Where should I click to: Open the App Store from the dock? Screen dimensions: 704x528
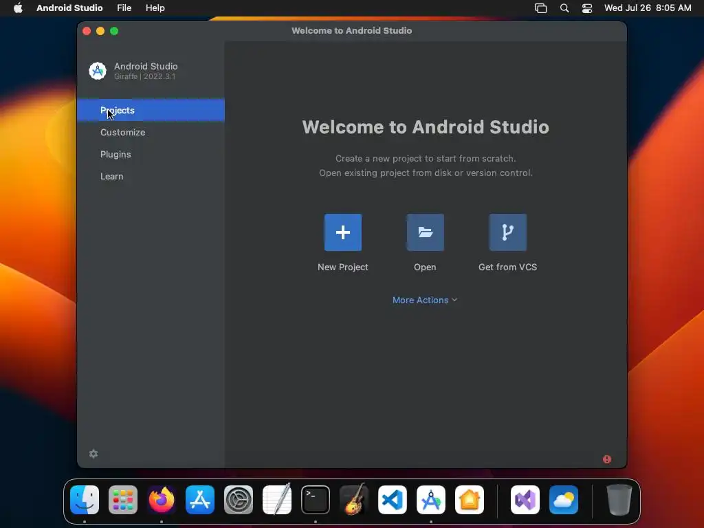click(200, 500)
